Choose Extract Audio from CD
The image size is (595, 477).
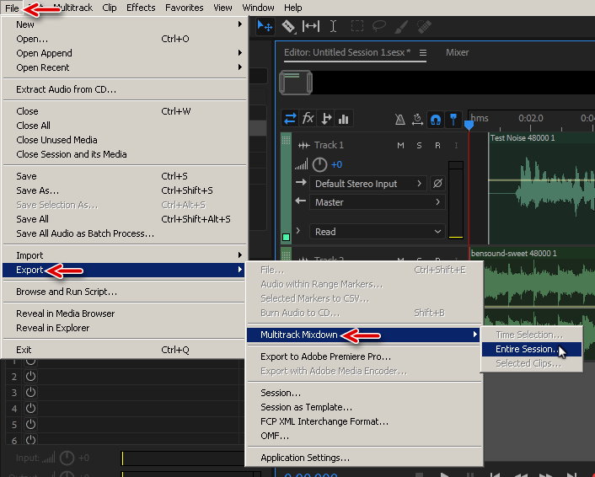(125, 89)
